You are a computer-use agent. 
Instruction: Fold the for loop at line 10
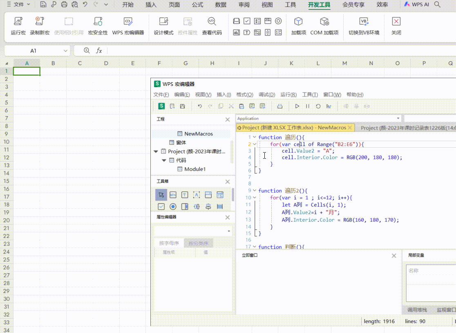click(x=255, y=198)
